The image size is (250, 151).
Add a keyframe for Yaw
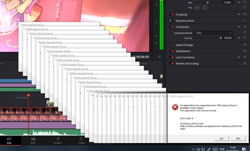click(x=239, y=2)
